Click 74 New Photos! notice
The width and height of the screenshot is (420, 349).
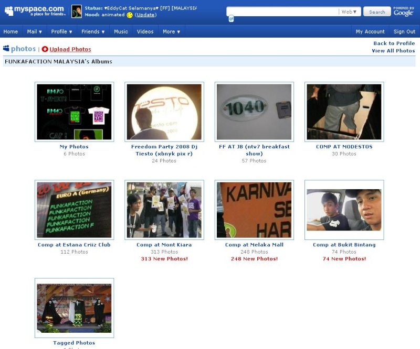(344, 259)
